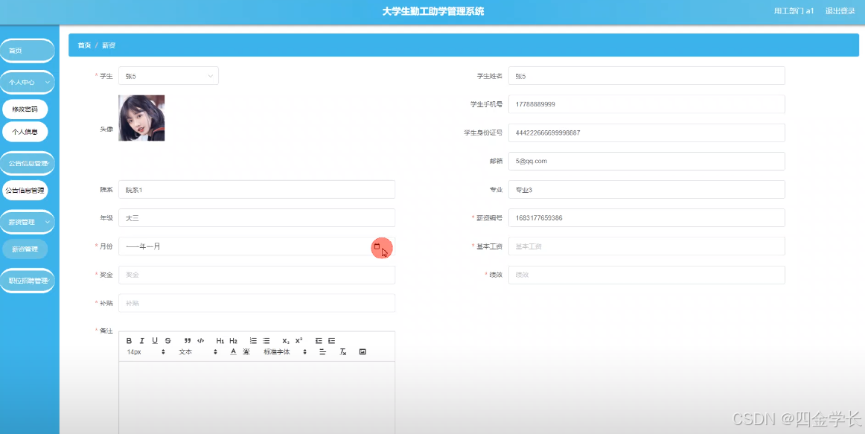Open the 文本 paragraph style dropdown
This screenshot has height=434, width=865.
click(x=197, y=352)
